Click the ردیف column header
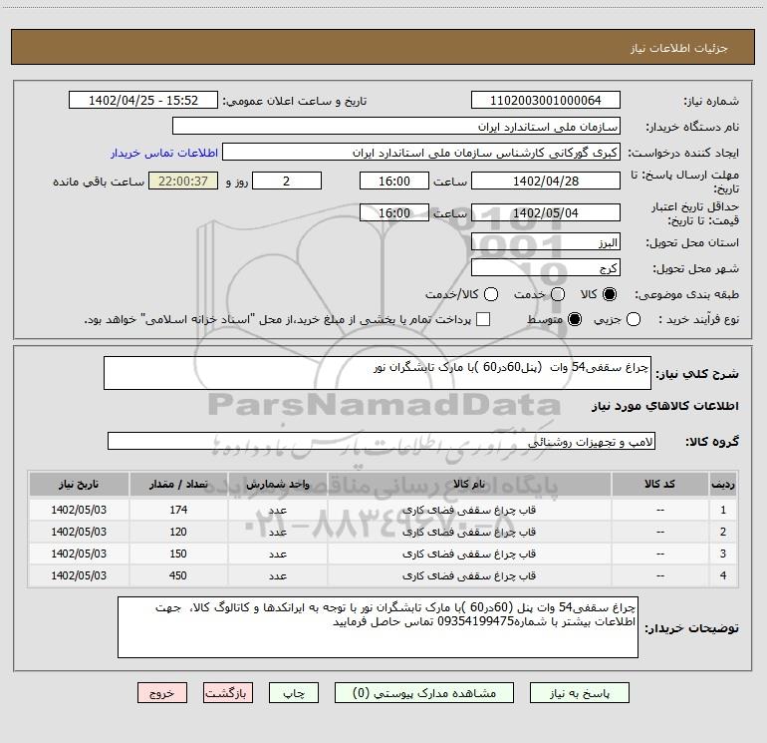 click(723, 485)
